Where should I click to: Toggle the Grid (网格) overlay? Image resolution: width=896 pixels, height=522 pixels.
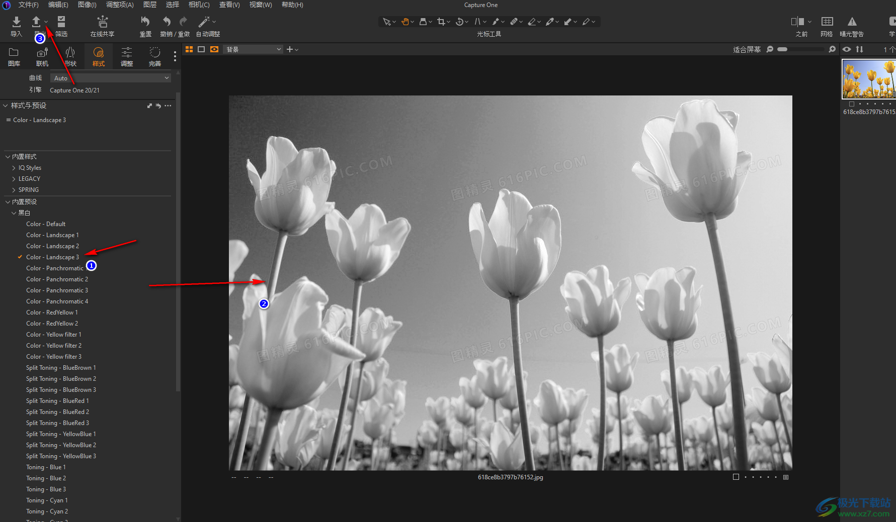pos(827,22)
